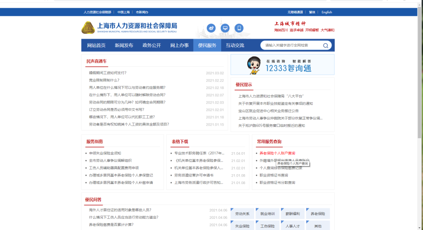Switch to 繁体 Chinese
Image resolution: width=423 pixels, height=230 pixels.
pyautogui.click(x=312, y=12)
